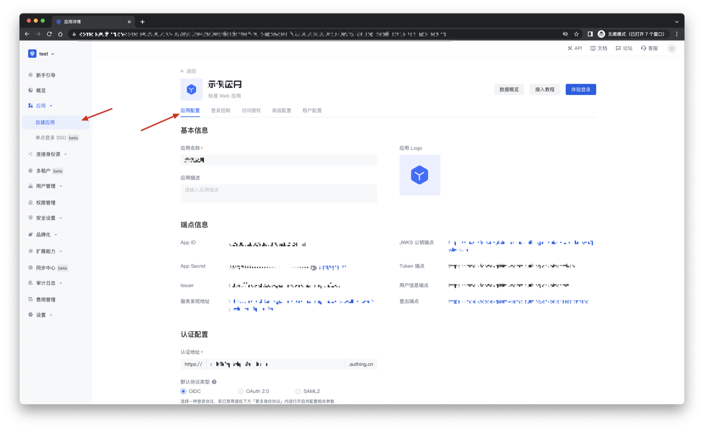The height and width of the screenshot is (430, 704).
Task: Open the 概览 sidebar section
Action: 40,90
